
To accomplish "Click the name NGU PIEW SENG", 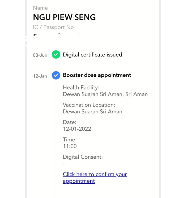I will 64,18.
